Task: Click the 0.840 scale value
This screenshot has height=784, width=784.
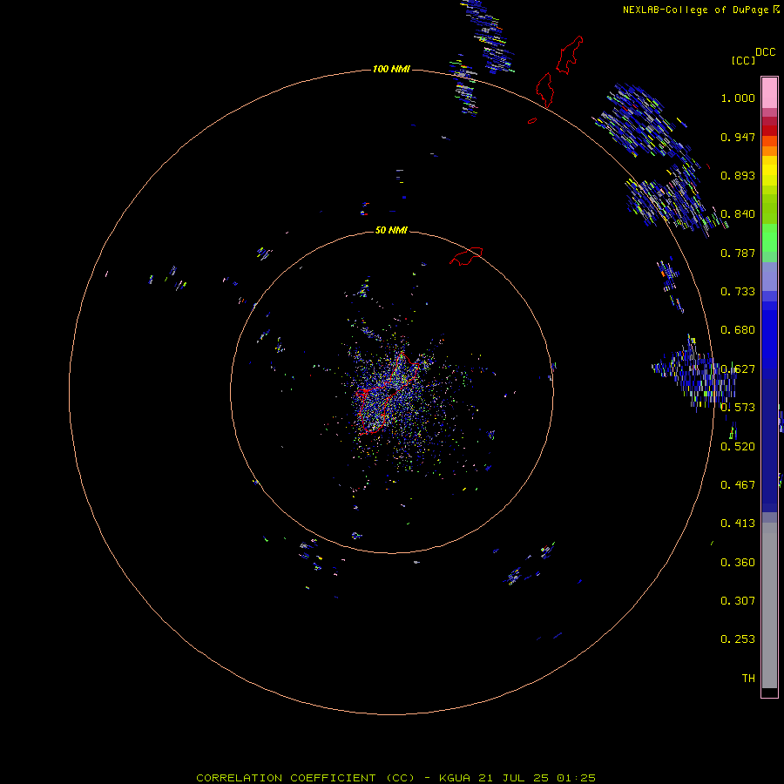Action: (x=738, y=214)
